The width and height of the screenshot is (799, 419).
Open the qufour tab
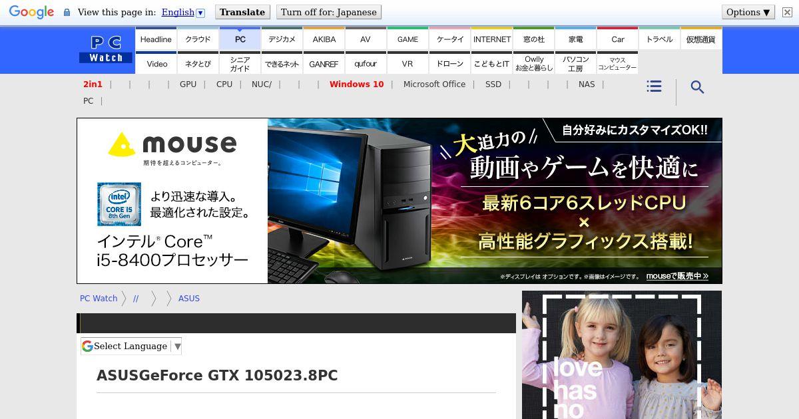pyautogui.click(x=366, y=63)
